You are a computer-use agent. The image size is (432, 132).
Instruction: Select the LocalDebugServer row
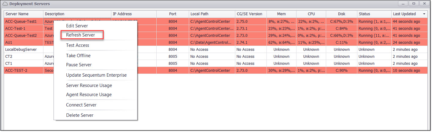(18, 50)
